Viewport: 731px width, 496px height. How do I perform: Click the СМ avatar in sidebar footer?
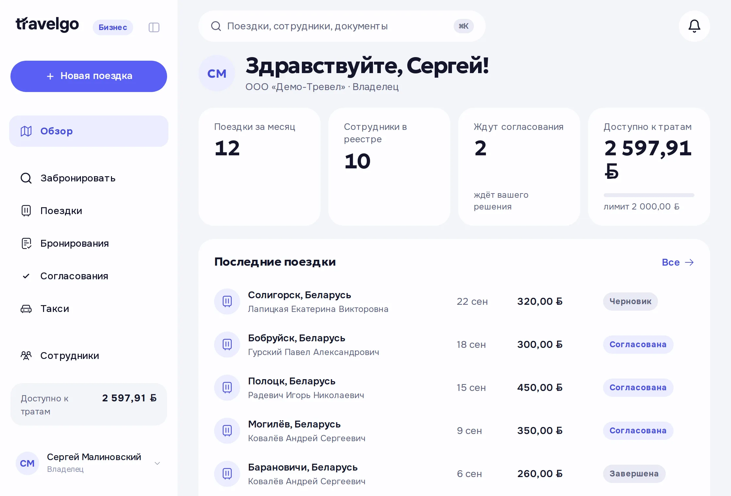pyautogui.click(x=27, y=463)
